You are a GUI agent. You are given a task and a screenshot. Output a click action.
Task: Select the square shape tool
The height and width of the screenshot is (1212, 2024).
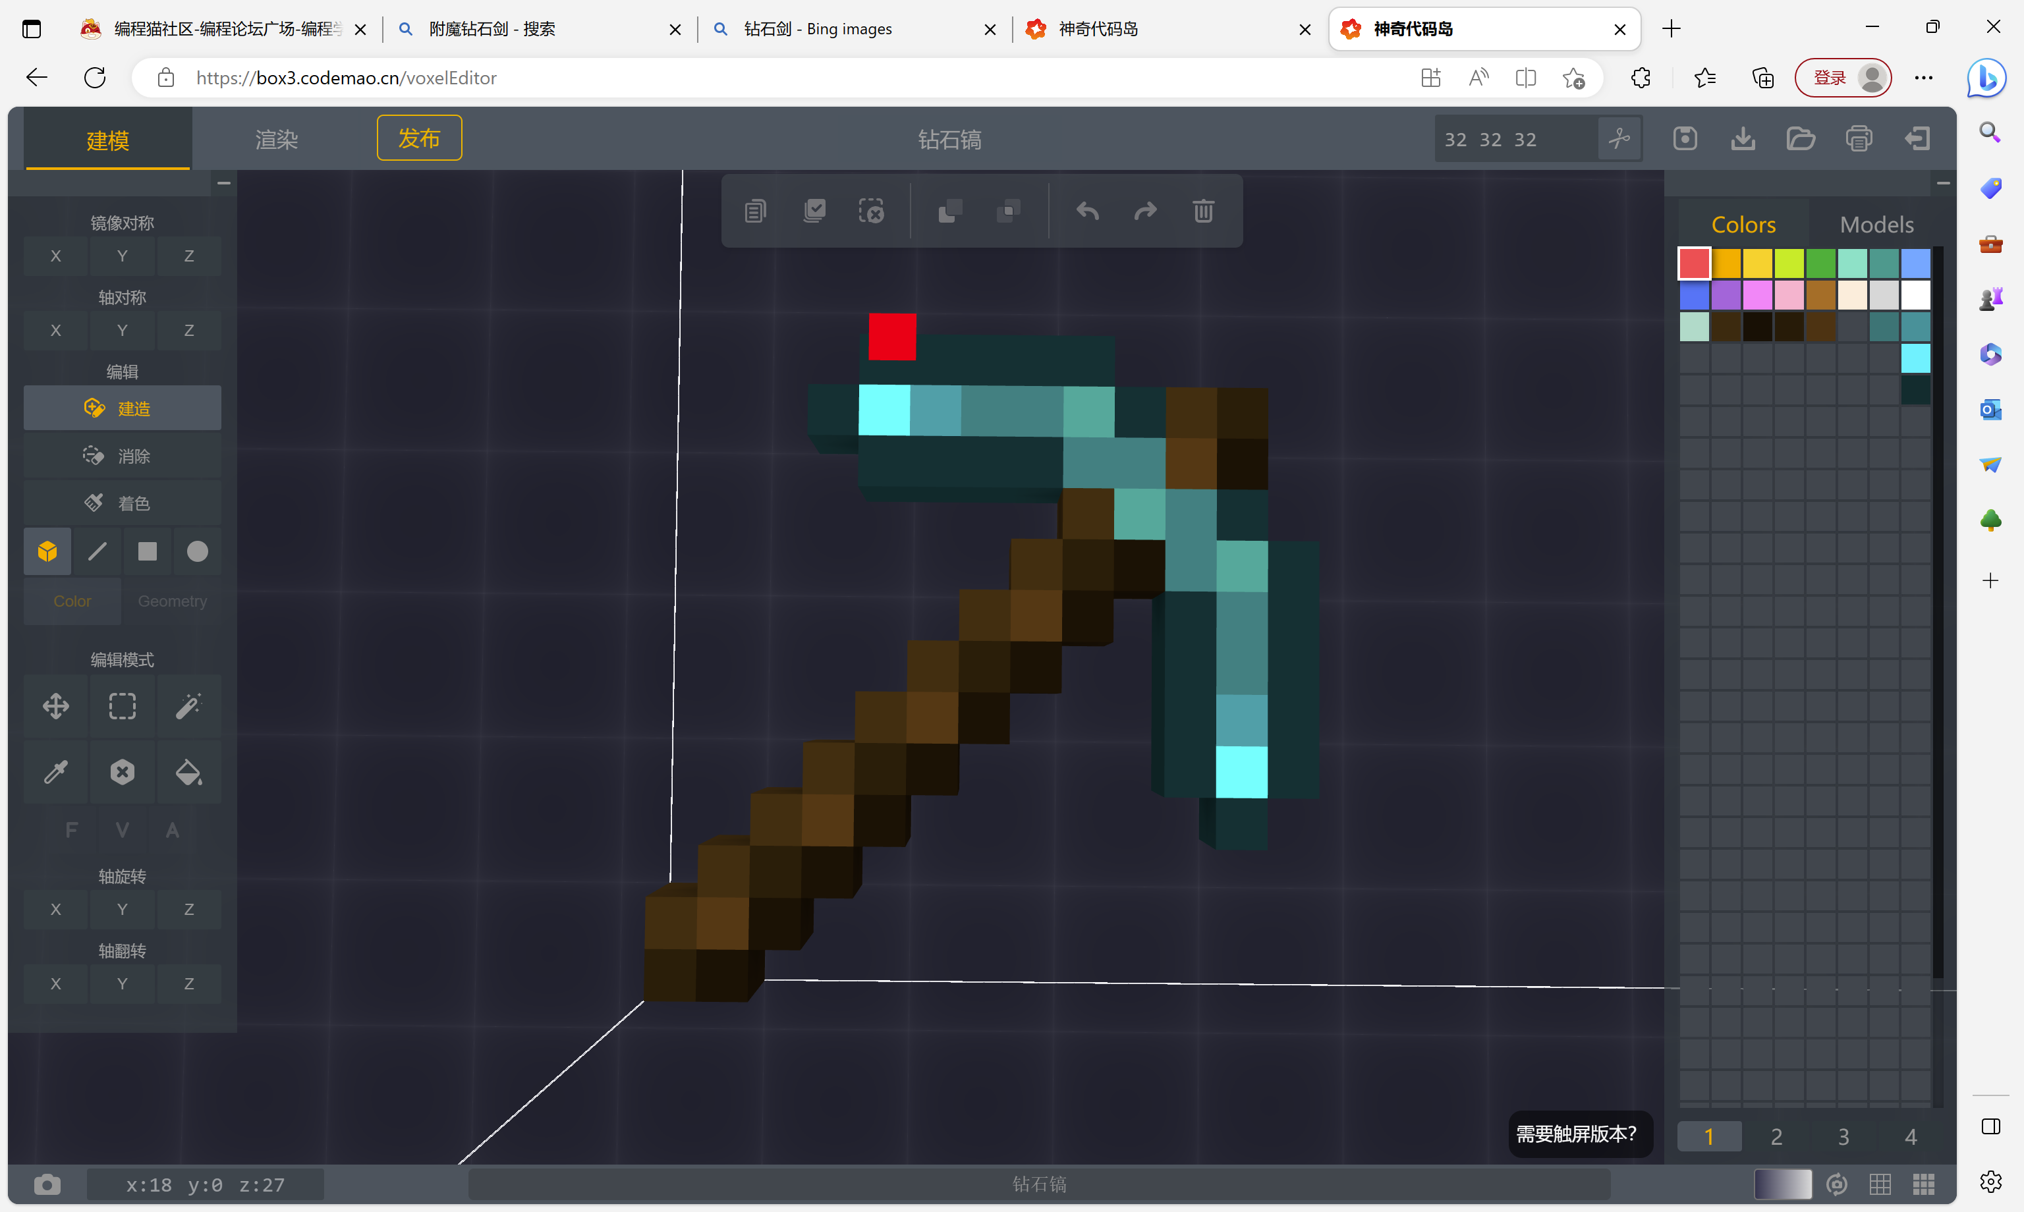147,552
